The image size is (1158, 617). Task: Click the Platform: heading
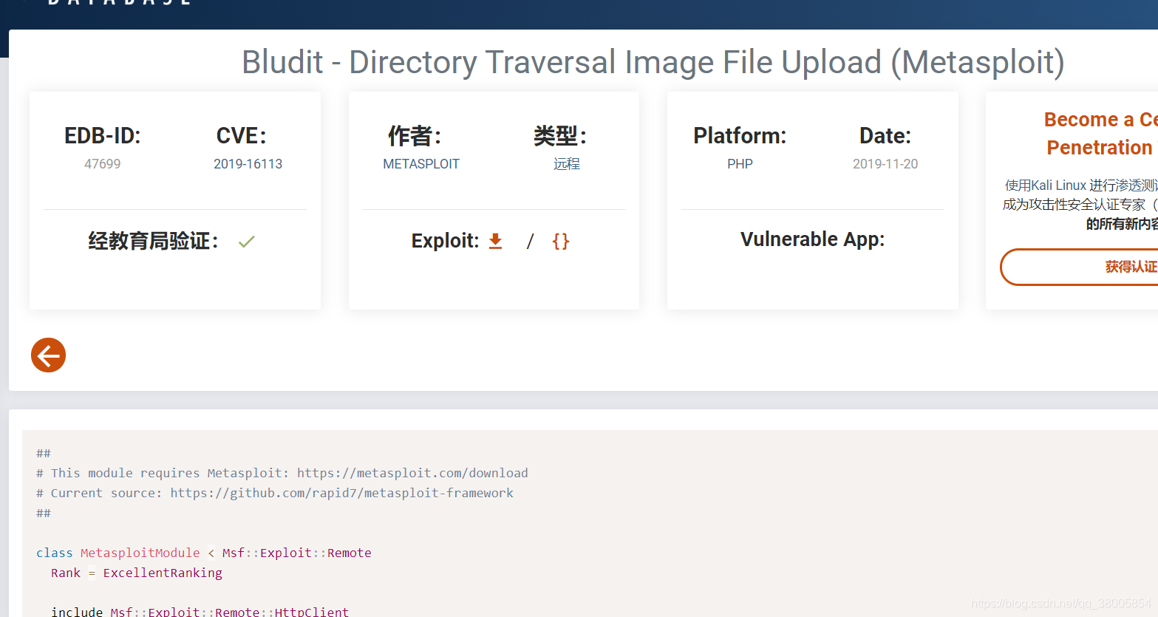740,136
